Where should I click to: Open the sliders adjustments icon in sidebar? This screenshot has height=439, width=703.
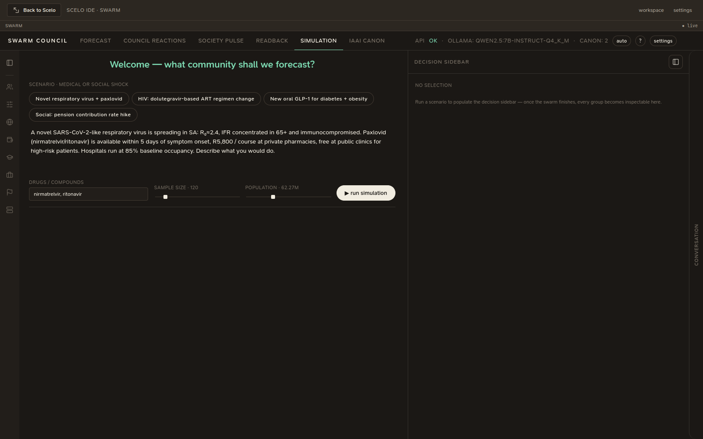point(10,104)
